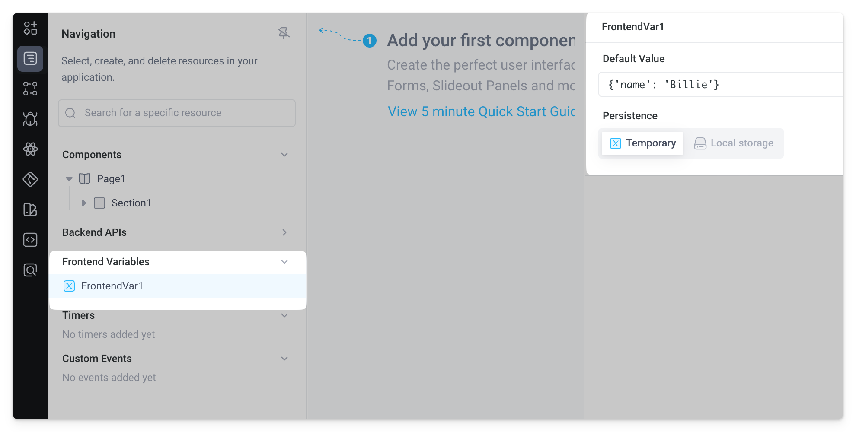This screenshot has height=432, width=856.
Task: Expand the Section1 tree item
Action: [x=84, y=203]
